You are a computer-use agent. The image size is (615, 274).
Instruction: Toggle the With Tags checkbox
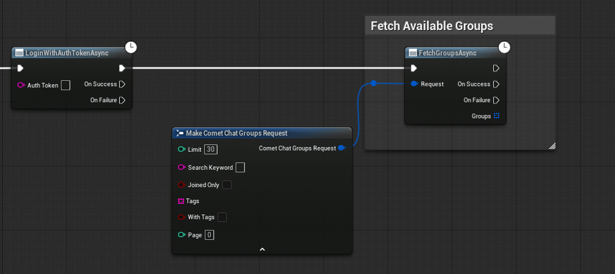[222, 217]
